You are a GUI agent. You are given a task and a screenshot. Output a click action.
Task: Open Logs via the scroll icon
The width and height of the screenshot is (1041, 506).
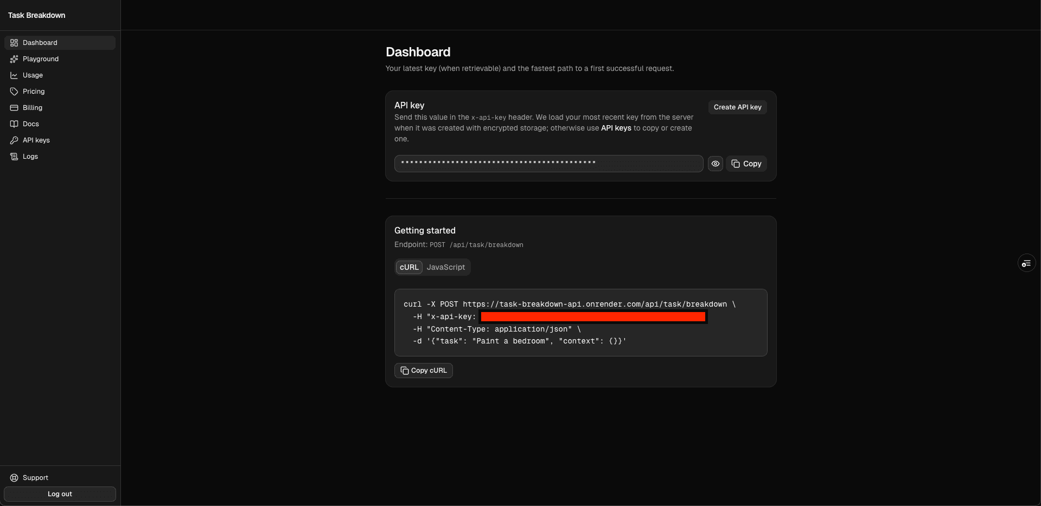coord(14,157)
